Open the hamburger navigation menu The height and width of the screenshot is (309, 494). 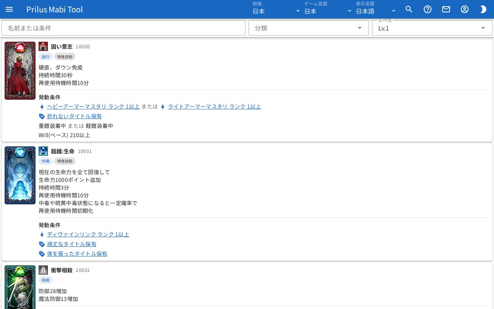click(9, 9)
